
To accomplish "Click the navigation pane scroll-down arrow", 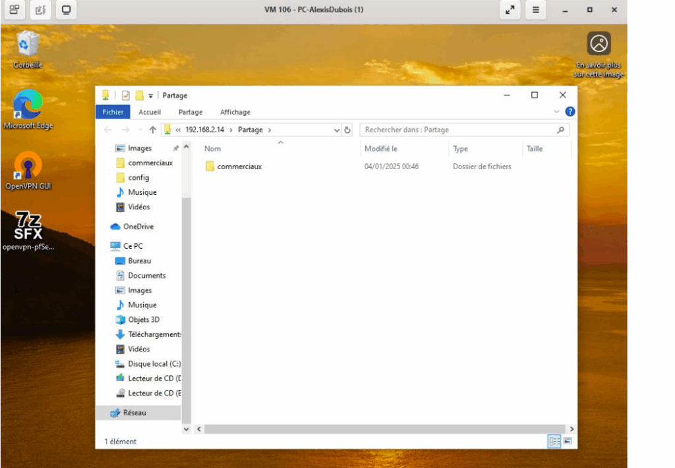I will click(187, 429).
